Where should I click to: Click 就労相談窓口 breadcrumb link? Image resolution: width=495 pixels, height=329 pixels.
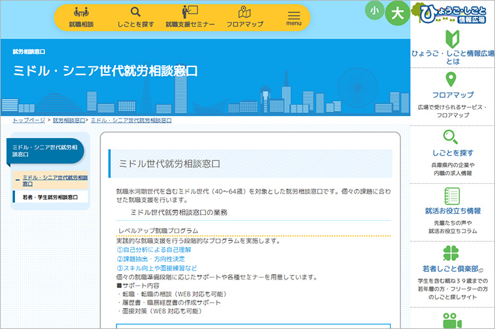pos(68,121)
